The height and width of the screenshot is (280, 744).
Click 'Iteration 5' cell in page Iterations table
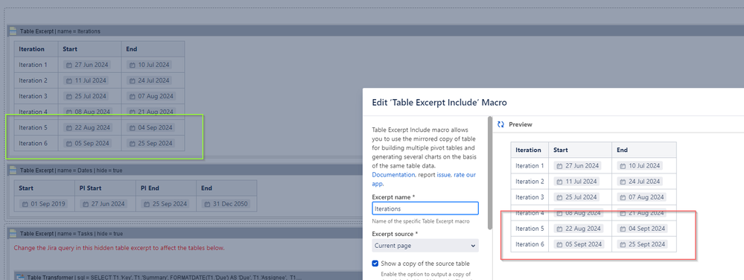coord(36,127)
